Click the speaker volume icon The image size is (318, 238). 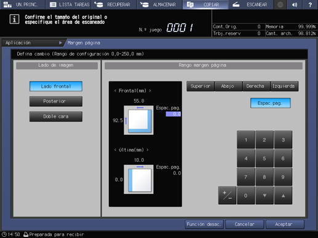[295, 4]
